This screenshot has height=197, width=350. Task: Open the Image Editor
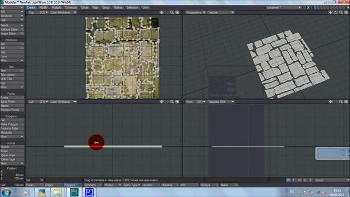pos(12,34)
